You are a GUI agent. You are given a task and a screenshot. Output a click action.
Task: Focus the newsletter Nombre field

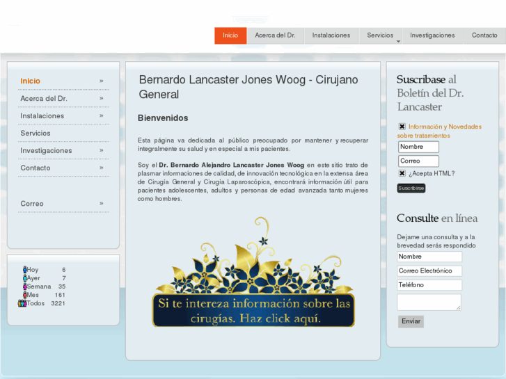click(x=418, y=147)
